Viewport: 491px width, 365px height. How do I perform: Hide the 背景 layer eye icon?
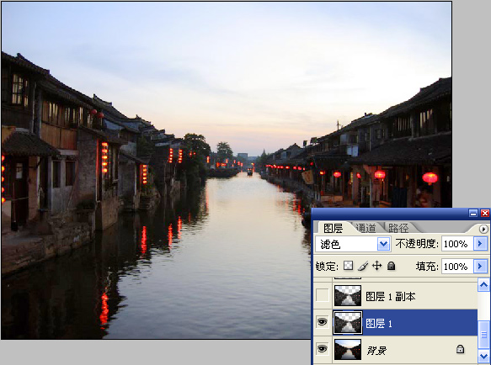pyautogui.click(x=323, y=348)
